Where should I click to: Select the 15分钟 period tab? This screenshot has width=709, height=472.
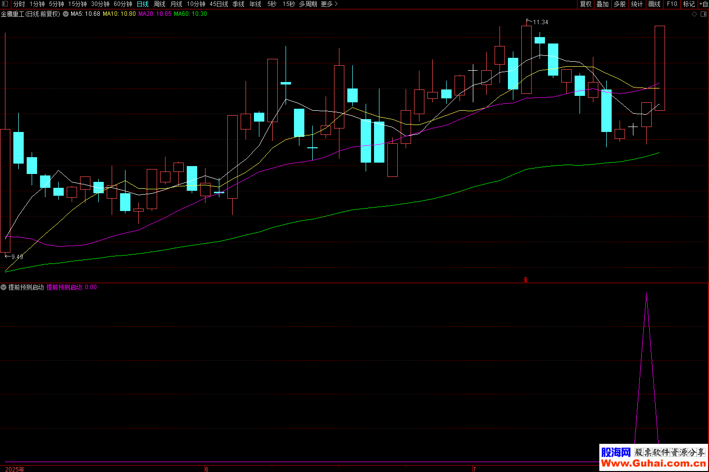[78, 4]
